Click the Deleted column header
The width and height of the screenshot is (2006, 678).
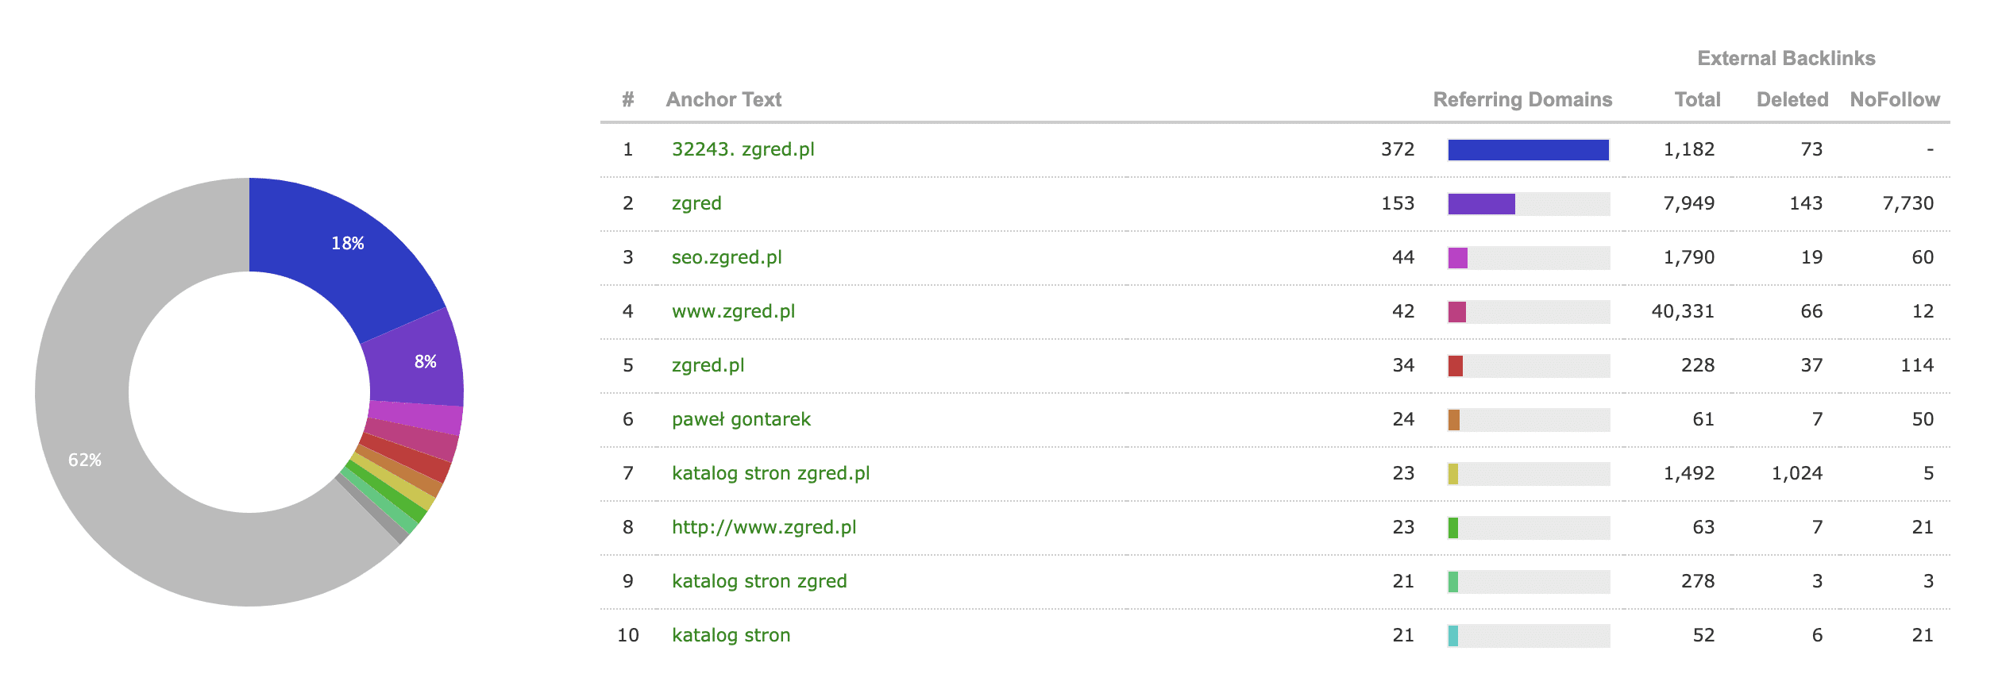tap(1792, 99)
